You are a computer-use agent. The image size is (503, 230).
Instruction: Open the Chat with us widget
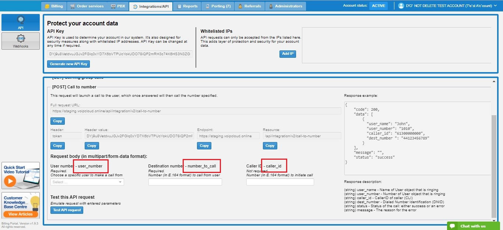[473, 226]
